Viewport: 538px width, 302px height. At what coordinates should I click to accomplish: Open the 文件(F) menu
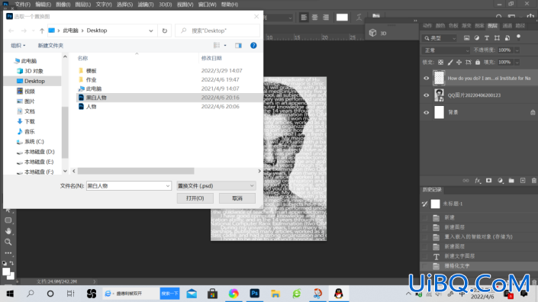tap(23, 5)
